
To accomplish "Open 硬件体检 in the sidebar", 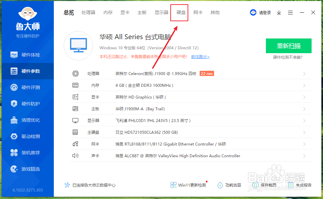I will coord(28,55).
